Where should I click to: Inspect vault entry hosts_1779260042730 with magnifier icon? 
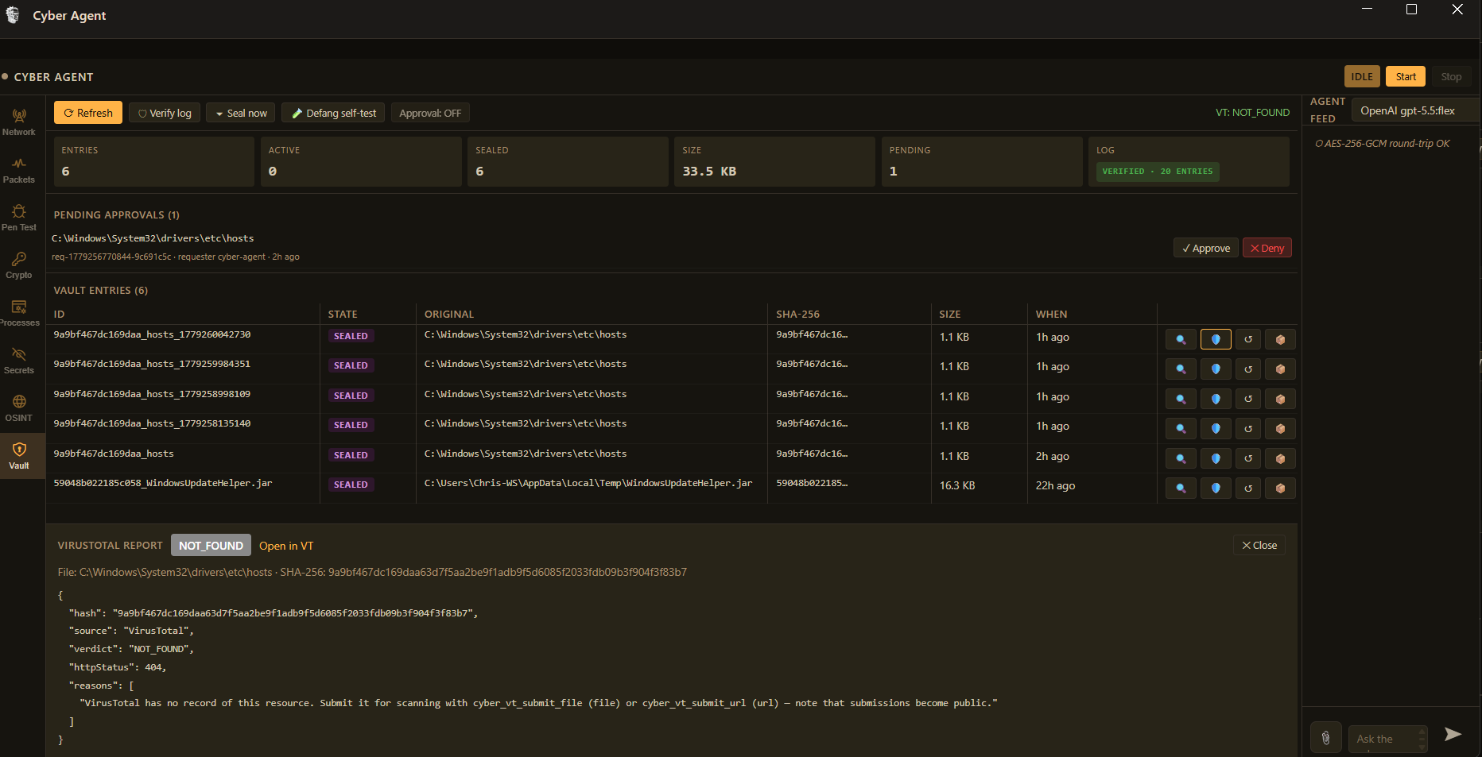coord(1181,339)
